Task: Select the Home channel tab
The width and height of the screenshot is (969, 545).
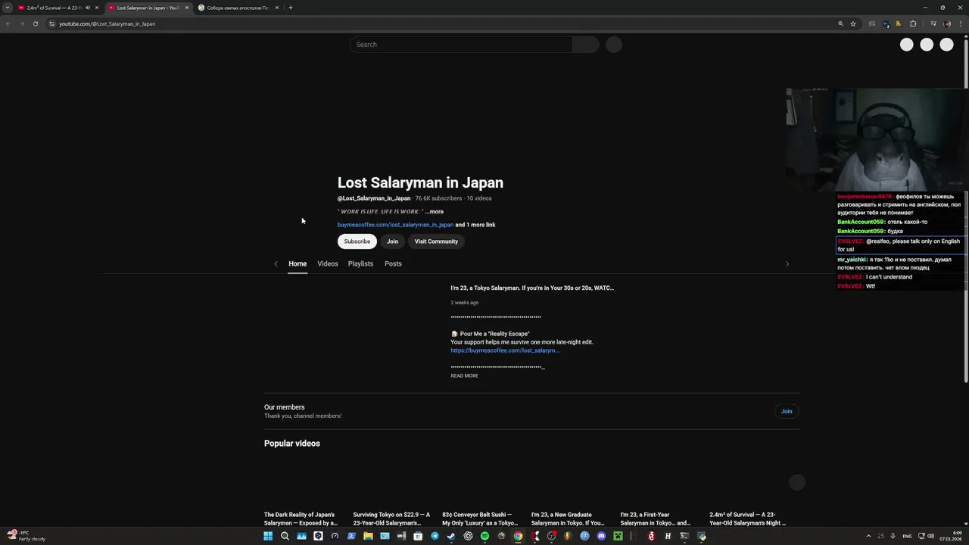Action: 298,263
